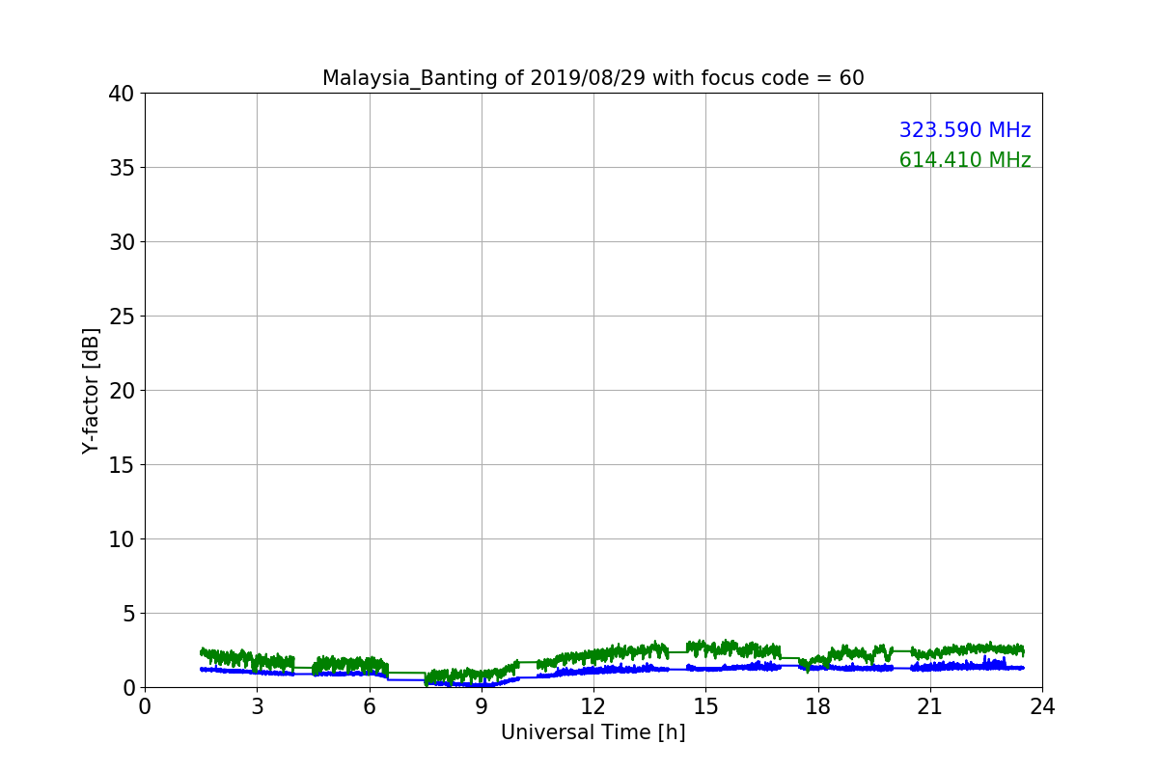
Task: Click the plot title mentioning Malaysia_Banting
Action: (593, 78)
